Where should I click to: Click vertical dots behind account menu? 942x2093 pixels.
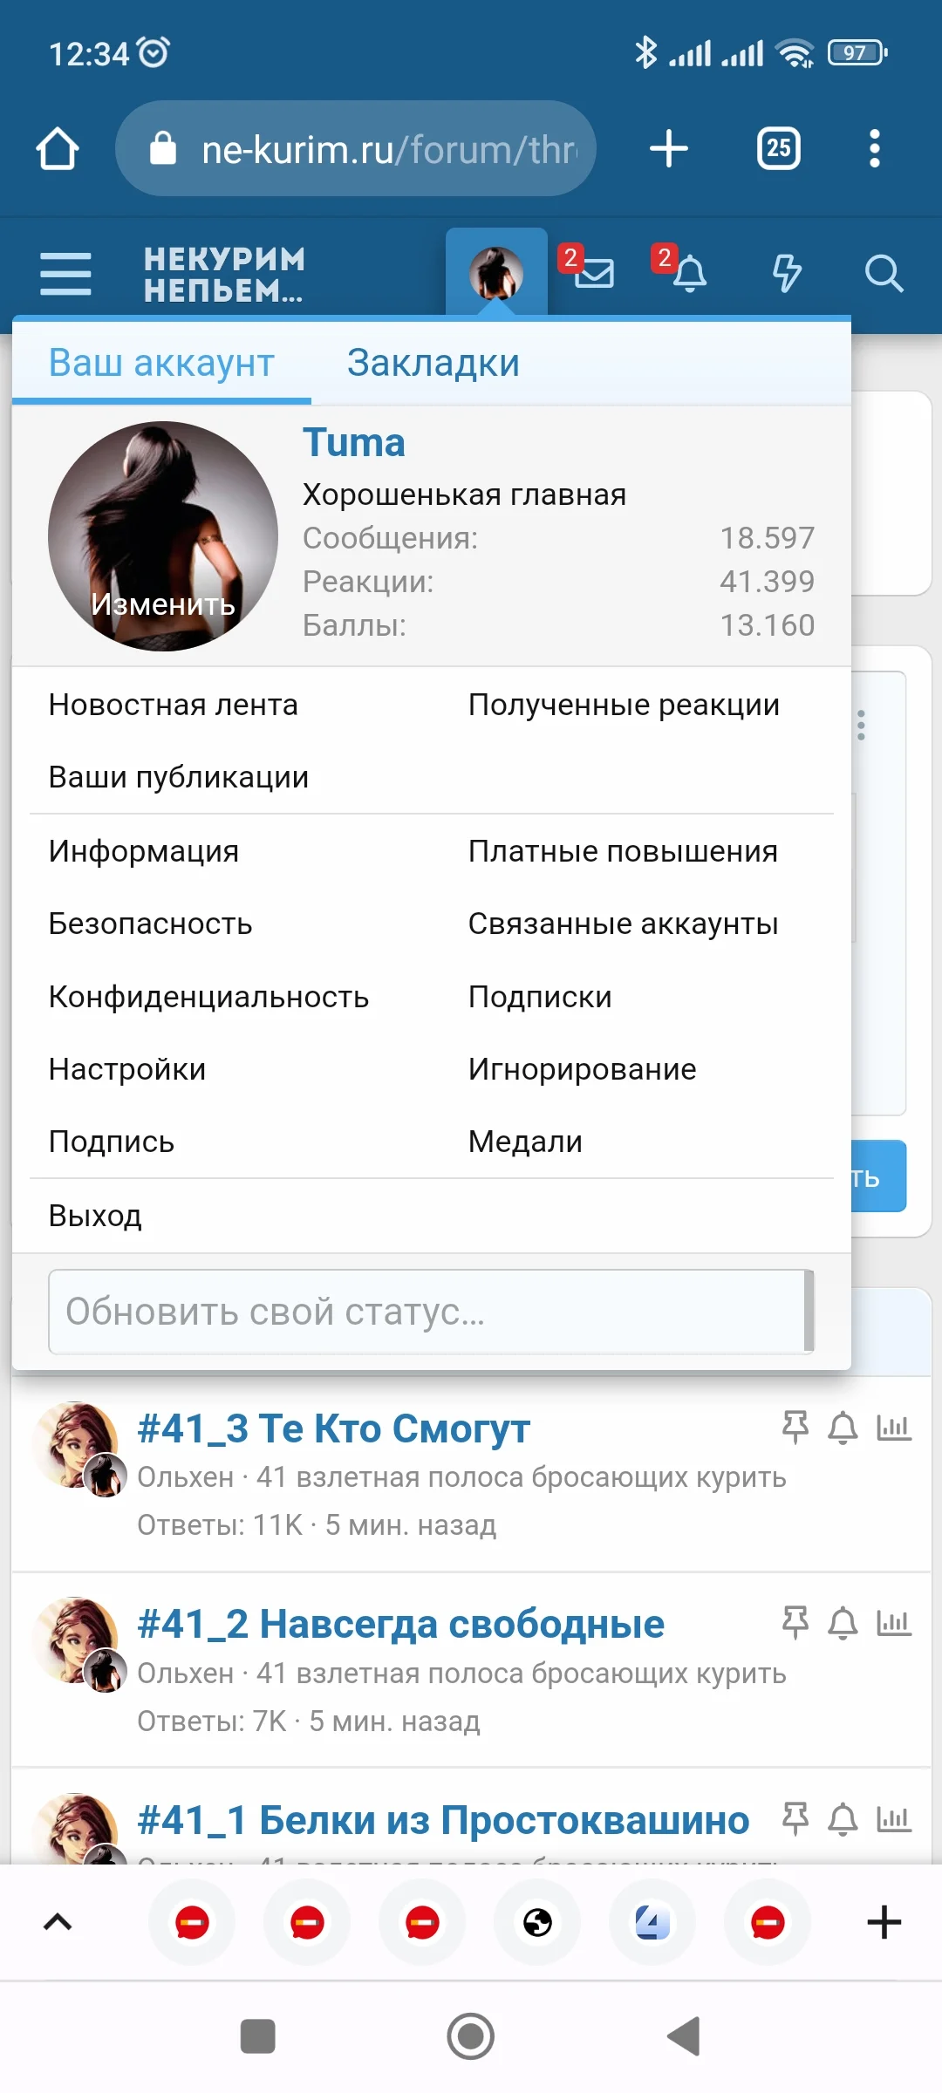pos(861,725)
